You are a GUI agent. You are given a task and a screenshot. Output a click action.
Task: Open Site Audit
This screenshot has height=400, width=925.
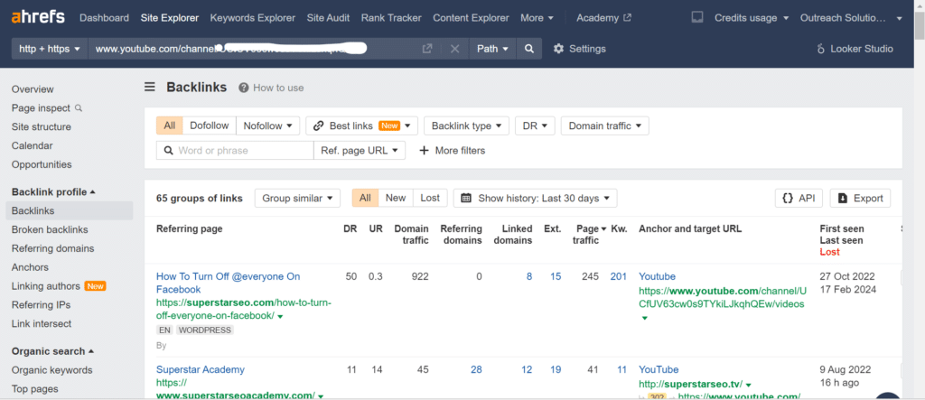pos(328,18)
